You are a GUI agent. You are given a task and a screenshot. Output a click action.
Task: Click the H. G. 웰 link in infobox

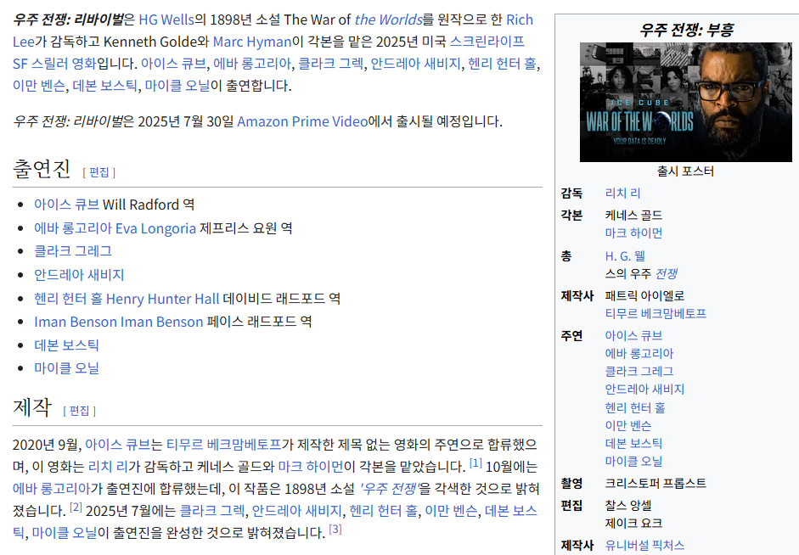625,256
